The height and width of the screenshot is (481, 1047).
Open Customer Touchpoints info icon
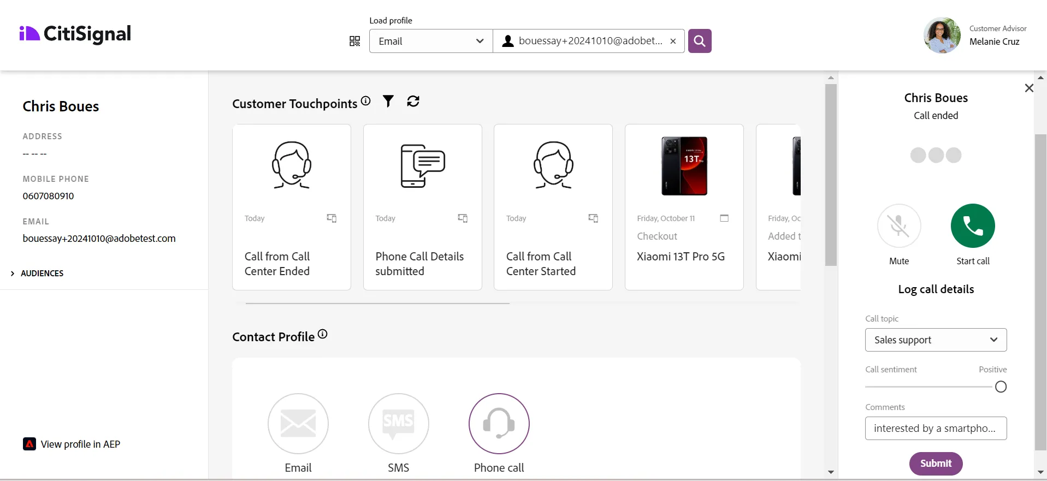[366, 100]
